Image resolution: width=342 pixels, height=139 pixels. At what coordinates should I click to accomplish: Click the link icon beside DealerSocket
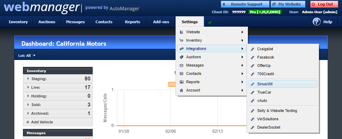252,128
